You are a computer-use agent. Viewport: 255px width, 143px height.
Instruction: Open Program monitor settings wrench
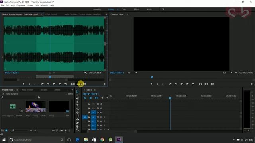click(236, 73)
